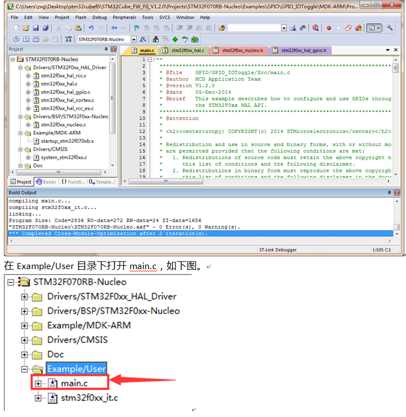Screen dimensions: 406x417
Task: Open the find text combo box dropdown
Action: coord(284,28)
